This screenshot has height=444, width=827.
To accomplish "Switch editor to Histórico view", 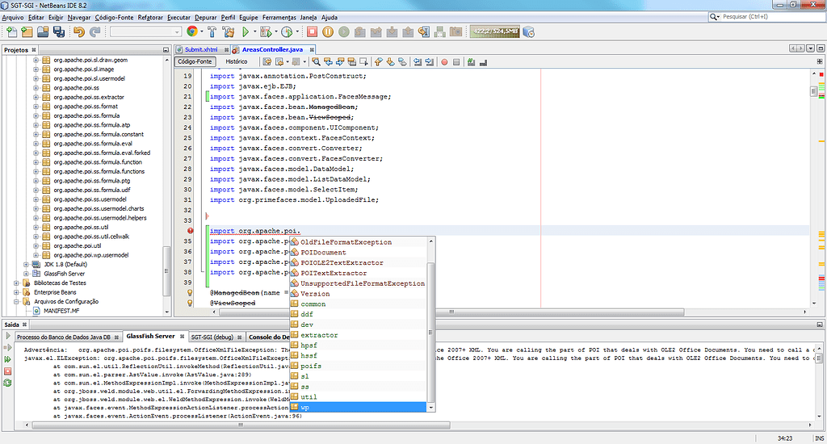I will (236, 61).
